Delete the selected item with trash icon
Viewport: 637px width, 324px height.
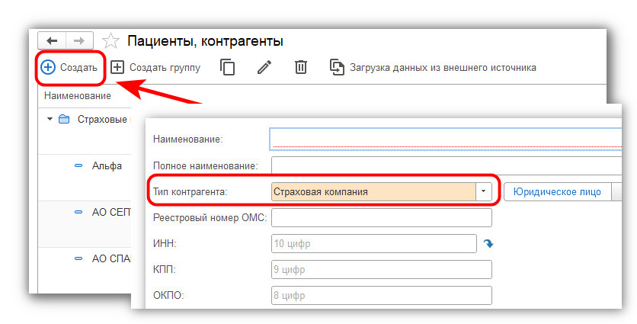pos(301,67)
